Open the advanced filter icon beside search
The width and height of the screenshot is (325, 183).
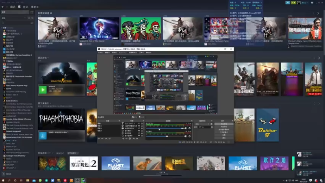pos(32,23)
